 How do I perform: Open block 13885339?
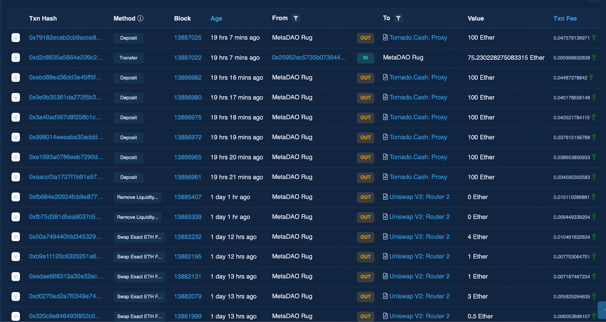188,217
